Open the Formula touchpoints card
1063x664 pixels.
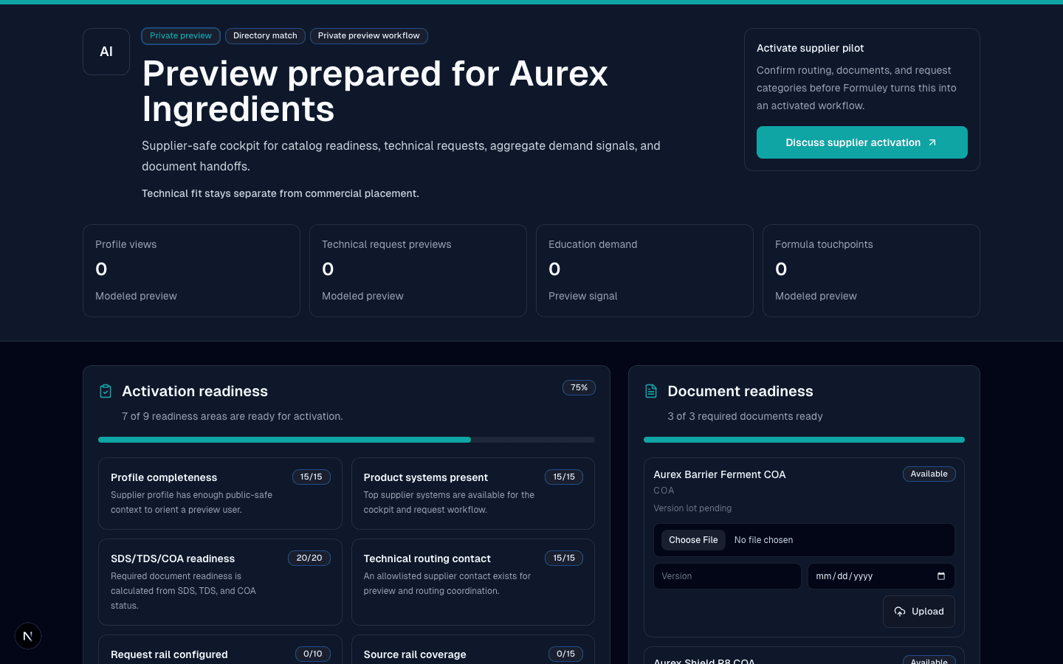[871, 271]
